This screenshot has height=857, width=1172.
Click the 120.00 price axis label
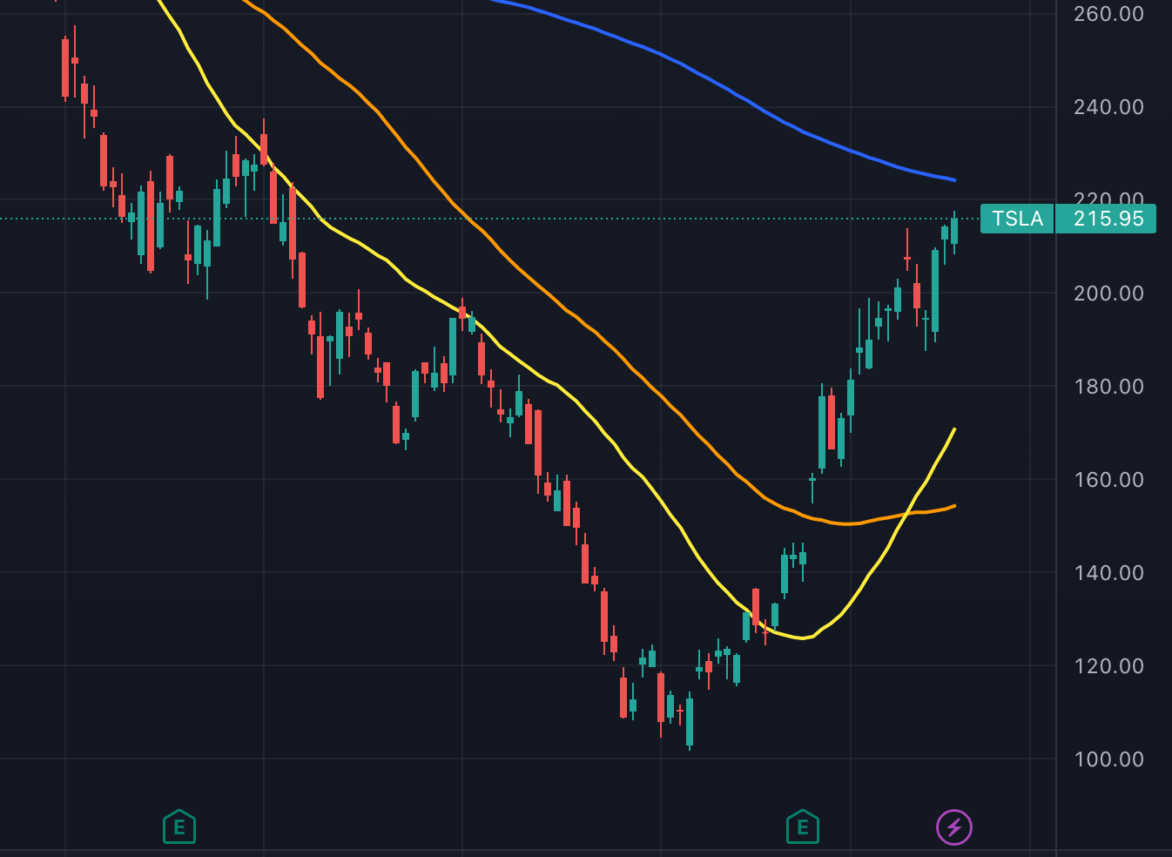(x=1108, y=666)
